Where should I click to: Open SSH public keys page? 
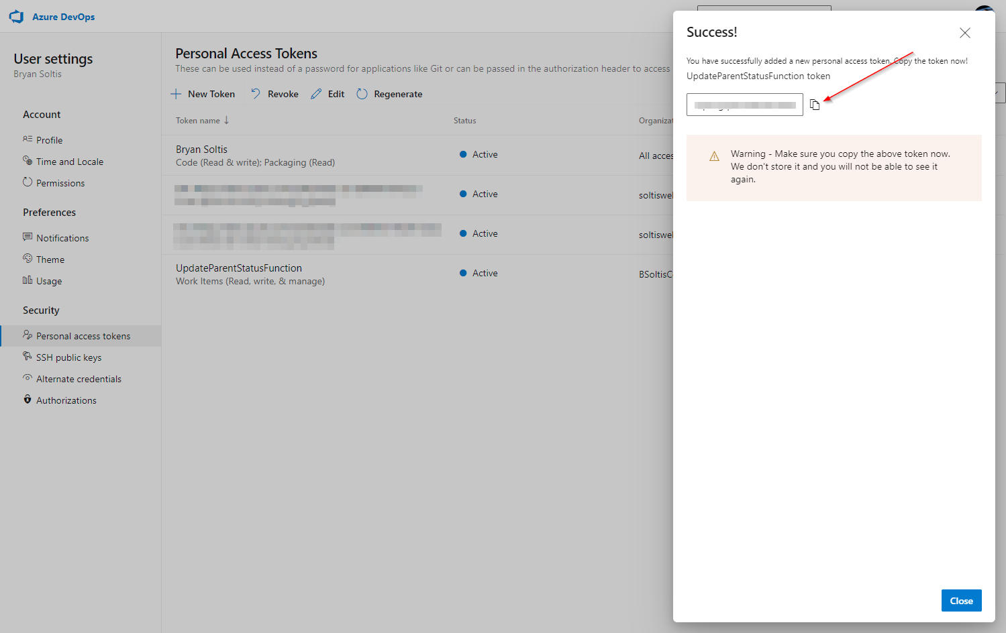tap(68, 357)
